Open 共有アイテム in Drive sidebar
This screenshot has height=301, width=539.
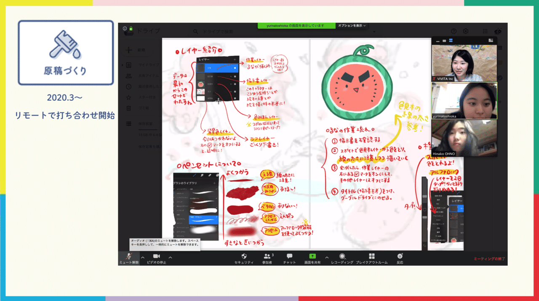click(x=143, y=76)
